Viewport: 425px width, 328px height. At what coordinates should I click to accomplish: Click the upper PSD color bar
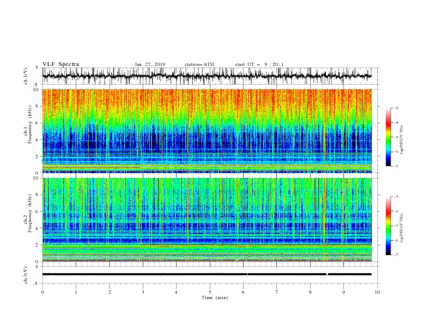tap(388, 137)
